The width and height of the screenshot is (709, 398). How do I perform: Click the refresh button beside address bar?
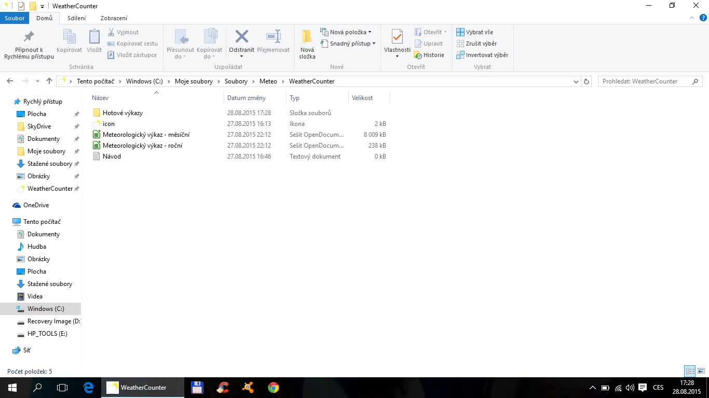pos(587,81)
